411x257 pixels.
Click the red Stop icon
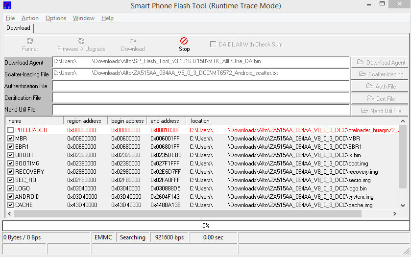[184, 41]
